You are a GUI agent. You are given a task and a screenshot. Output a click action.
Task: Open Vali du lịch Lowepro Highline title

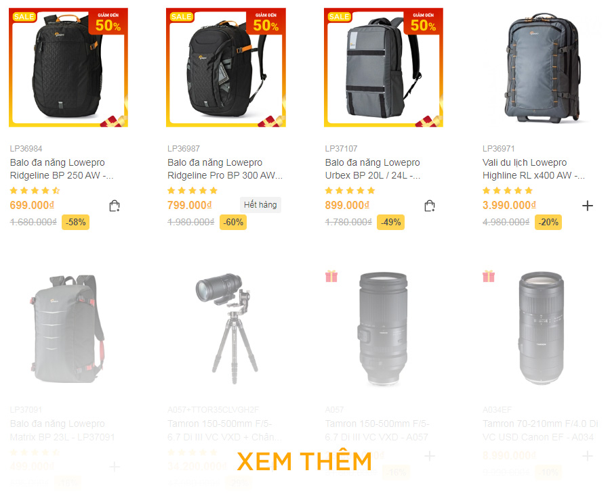pos(533,169)
